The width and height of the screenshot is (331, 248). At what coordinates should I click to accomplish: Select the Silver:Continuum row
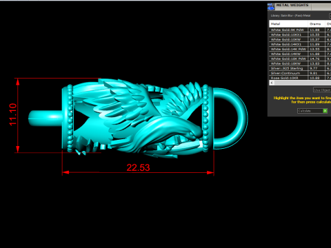pyautogui.click(x=300, y=73)
